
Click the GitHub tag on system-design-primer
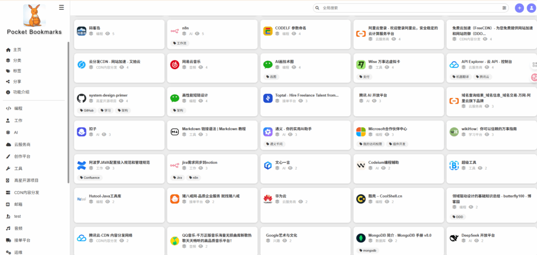click(x=87, y=110)
